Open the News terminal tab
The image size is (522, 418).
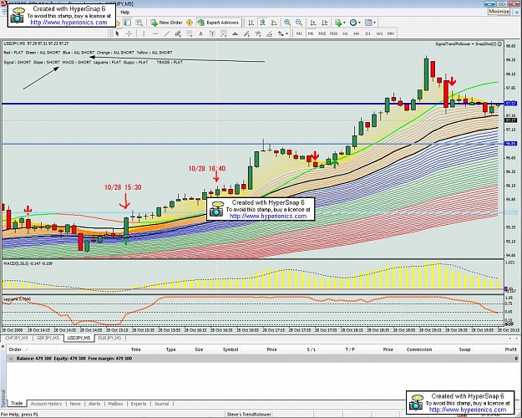point(75,404)
